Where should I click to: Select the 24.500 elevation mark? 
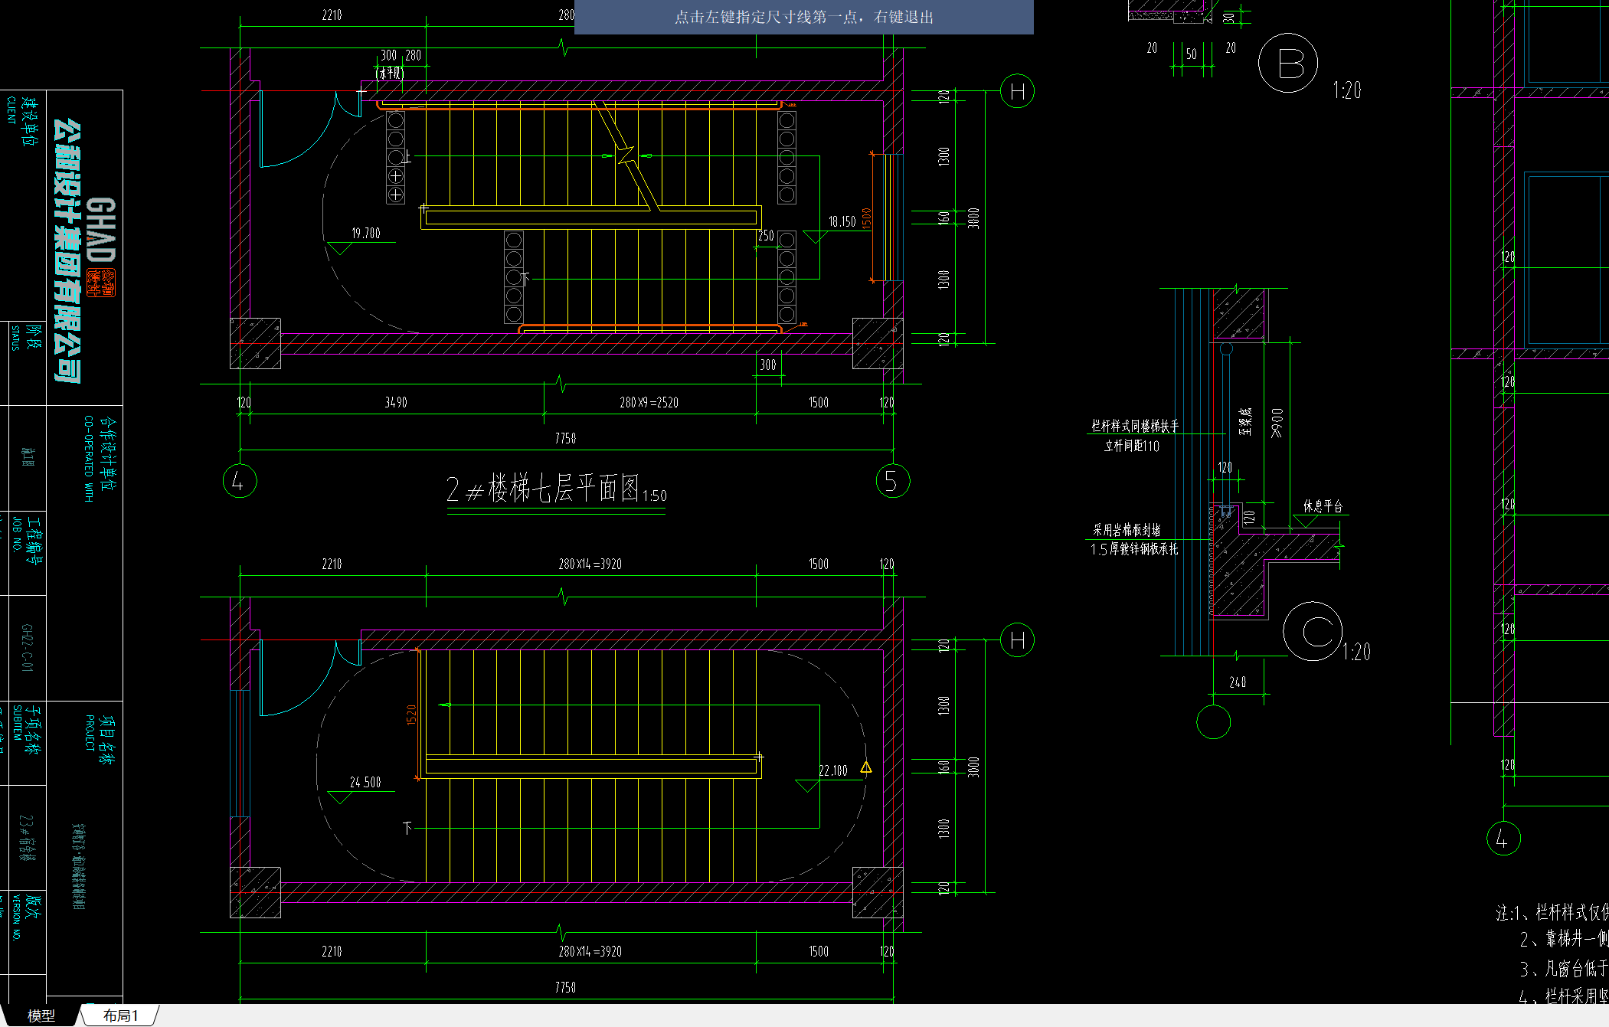tap(365, 783)
